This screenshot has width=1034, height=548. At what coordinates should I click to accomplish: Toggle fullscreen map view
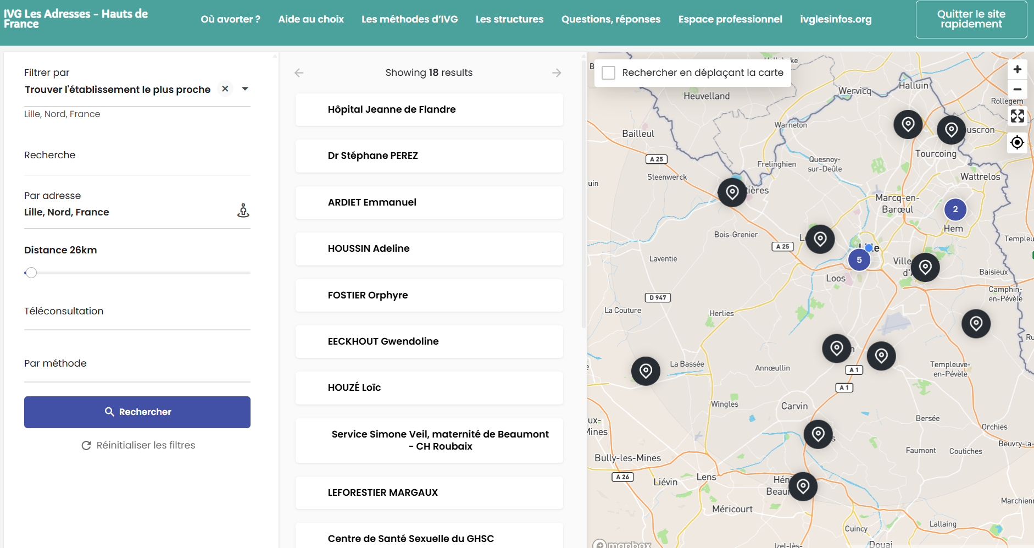1017,116
